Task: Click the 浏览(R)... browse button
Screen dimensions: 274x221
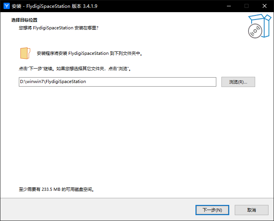Action: tap(238, 82)
